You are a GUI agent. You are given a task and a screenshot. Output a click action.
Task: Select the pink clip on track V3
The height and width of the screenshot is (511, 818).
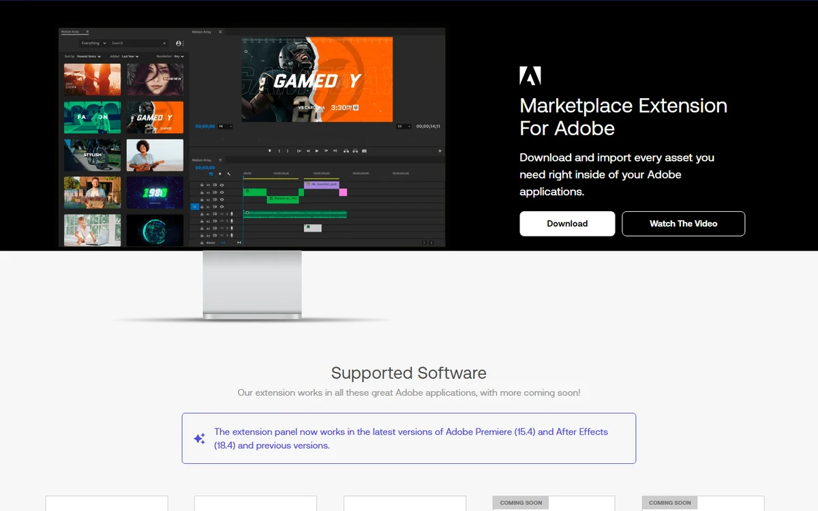(343, 192)
